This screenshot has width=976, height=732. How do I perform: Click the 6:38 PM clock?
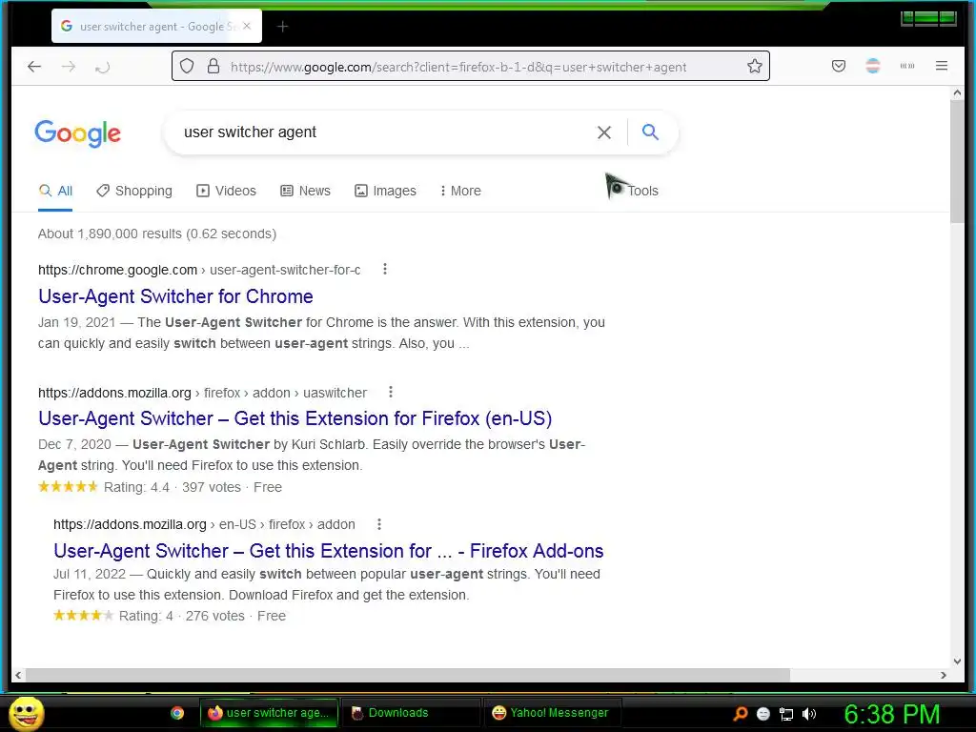(892, 714)
